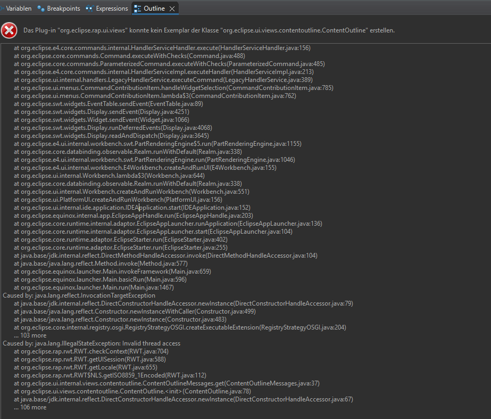Click the EclipseAppHandle.run line
Screen dimensions: 491x419
click(134, 216)
